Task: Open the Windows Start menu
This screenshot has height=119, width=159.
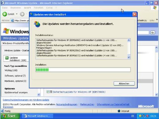Action: pyautogui.click(x=10, y=116)
